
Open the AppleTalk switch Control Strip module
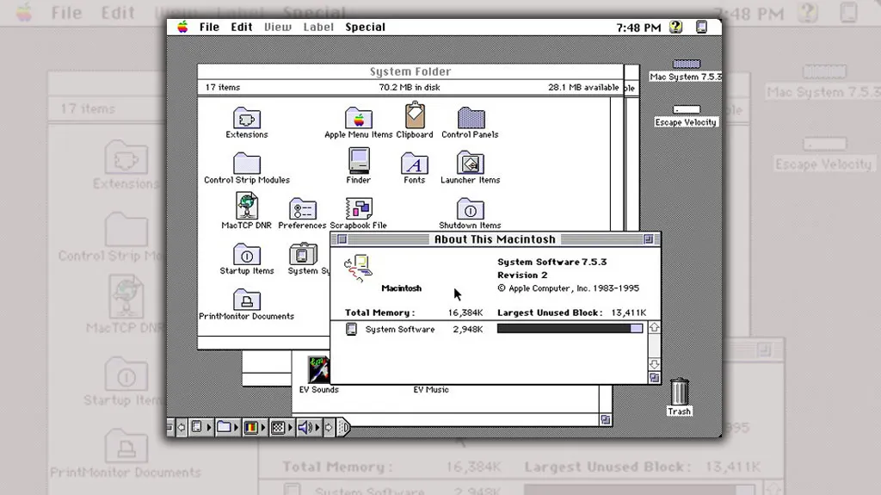pyautogui.click(x=200, y=428)
